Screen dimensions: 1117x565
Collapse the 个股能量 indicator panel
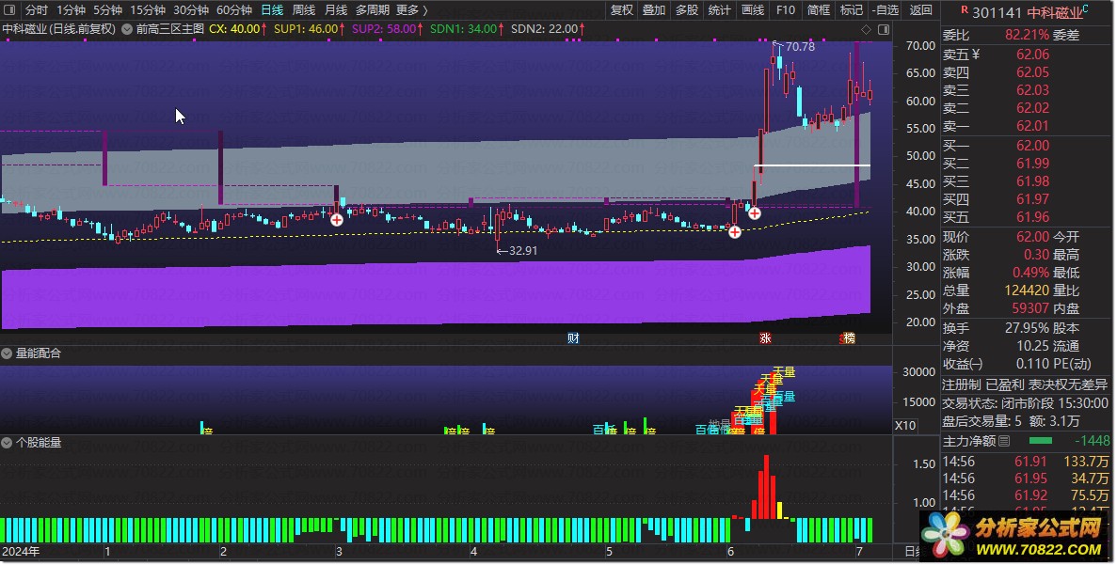(x=7, y=443)
